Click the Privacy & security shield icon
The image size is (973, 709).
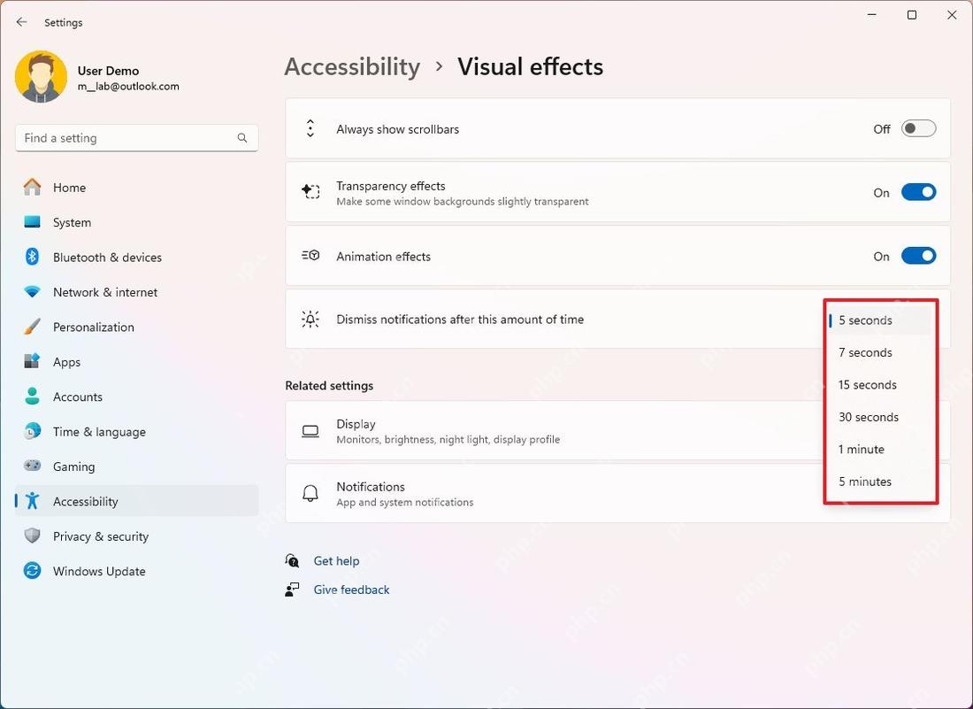[32, 536]
